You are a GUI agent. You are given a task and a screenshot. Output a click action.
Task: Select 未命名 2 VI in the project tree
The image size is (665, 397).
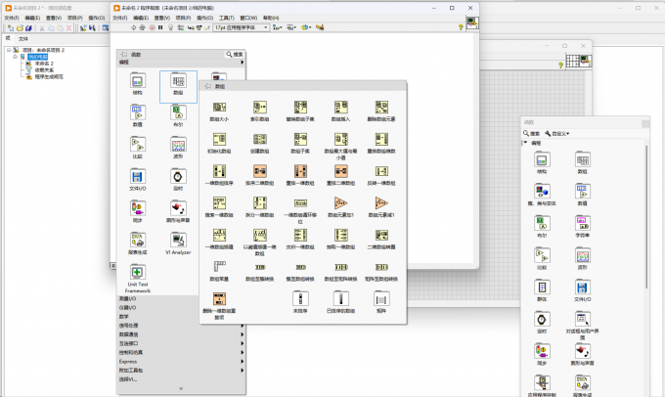(x=44, y=64)
